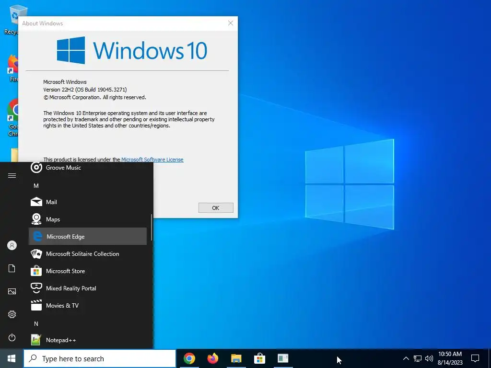Open File Explorer from the taskbar
491x368 pixels.
pyautogui.click(x=236, y=358)
